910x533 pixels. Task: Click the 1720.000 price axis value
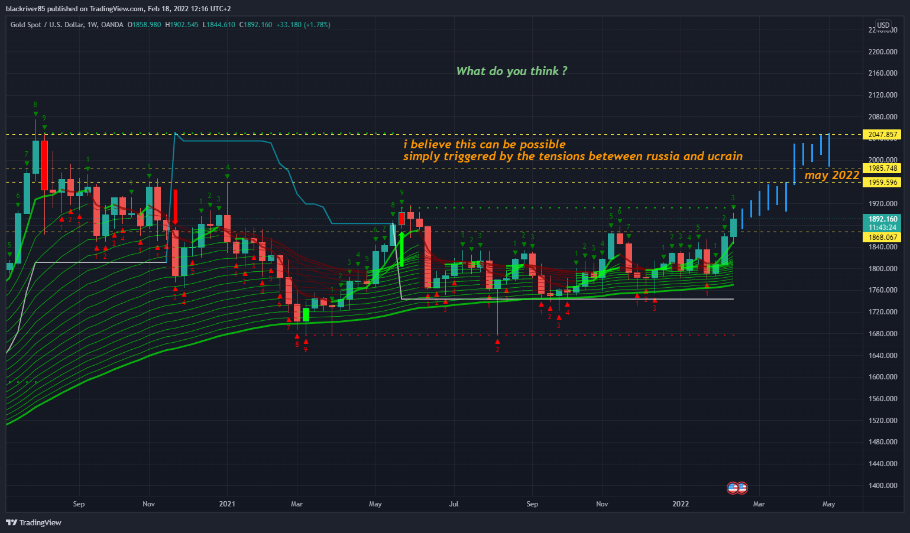click(882, 312)
